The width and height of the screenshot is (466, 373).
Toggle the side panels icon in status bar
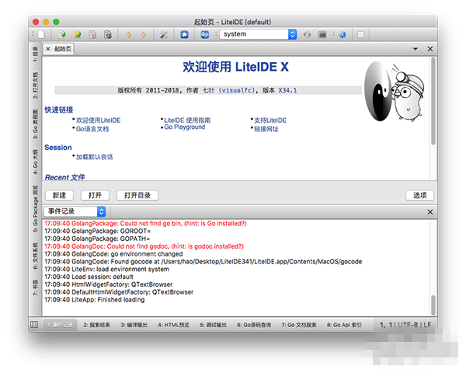(34, 325)
